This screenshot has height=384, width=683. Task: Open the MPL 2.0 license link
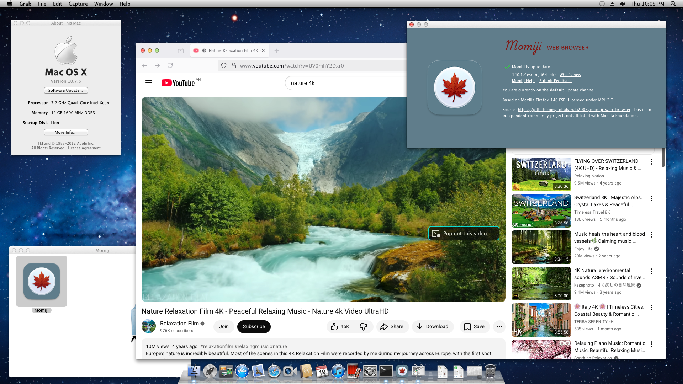click(605, 100)
